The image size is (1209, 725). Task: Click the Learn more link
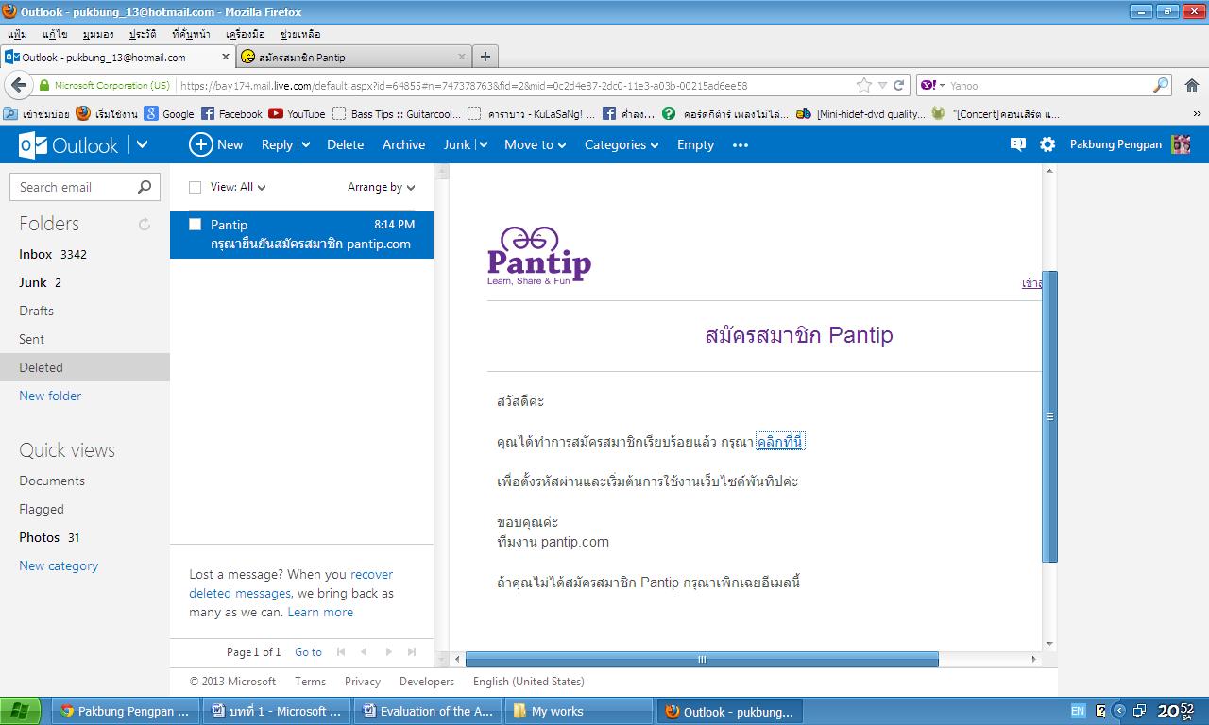point(320,612)
